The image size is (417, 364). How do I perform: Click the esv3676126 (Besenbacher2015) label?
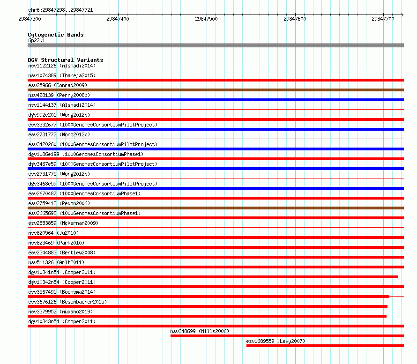click(x=67, y=302)
